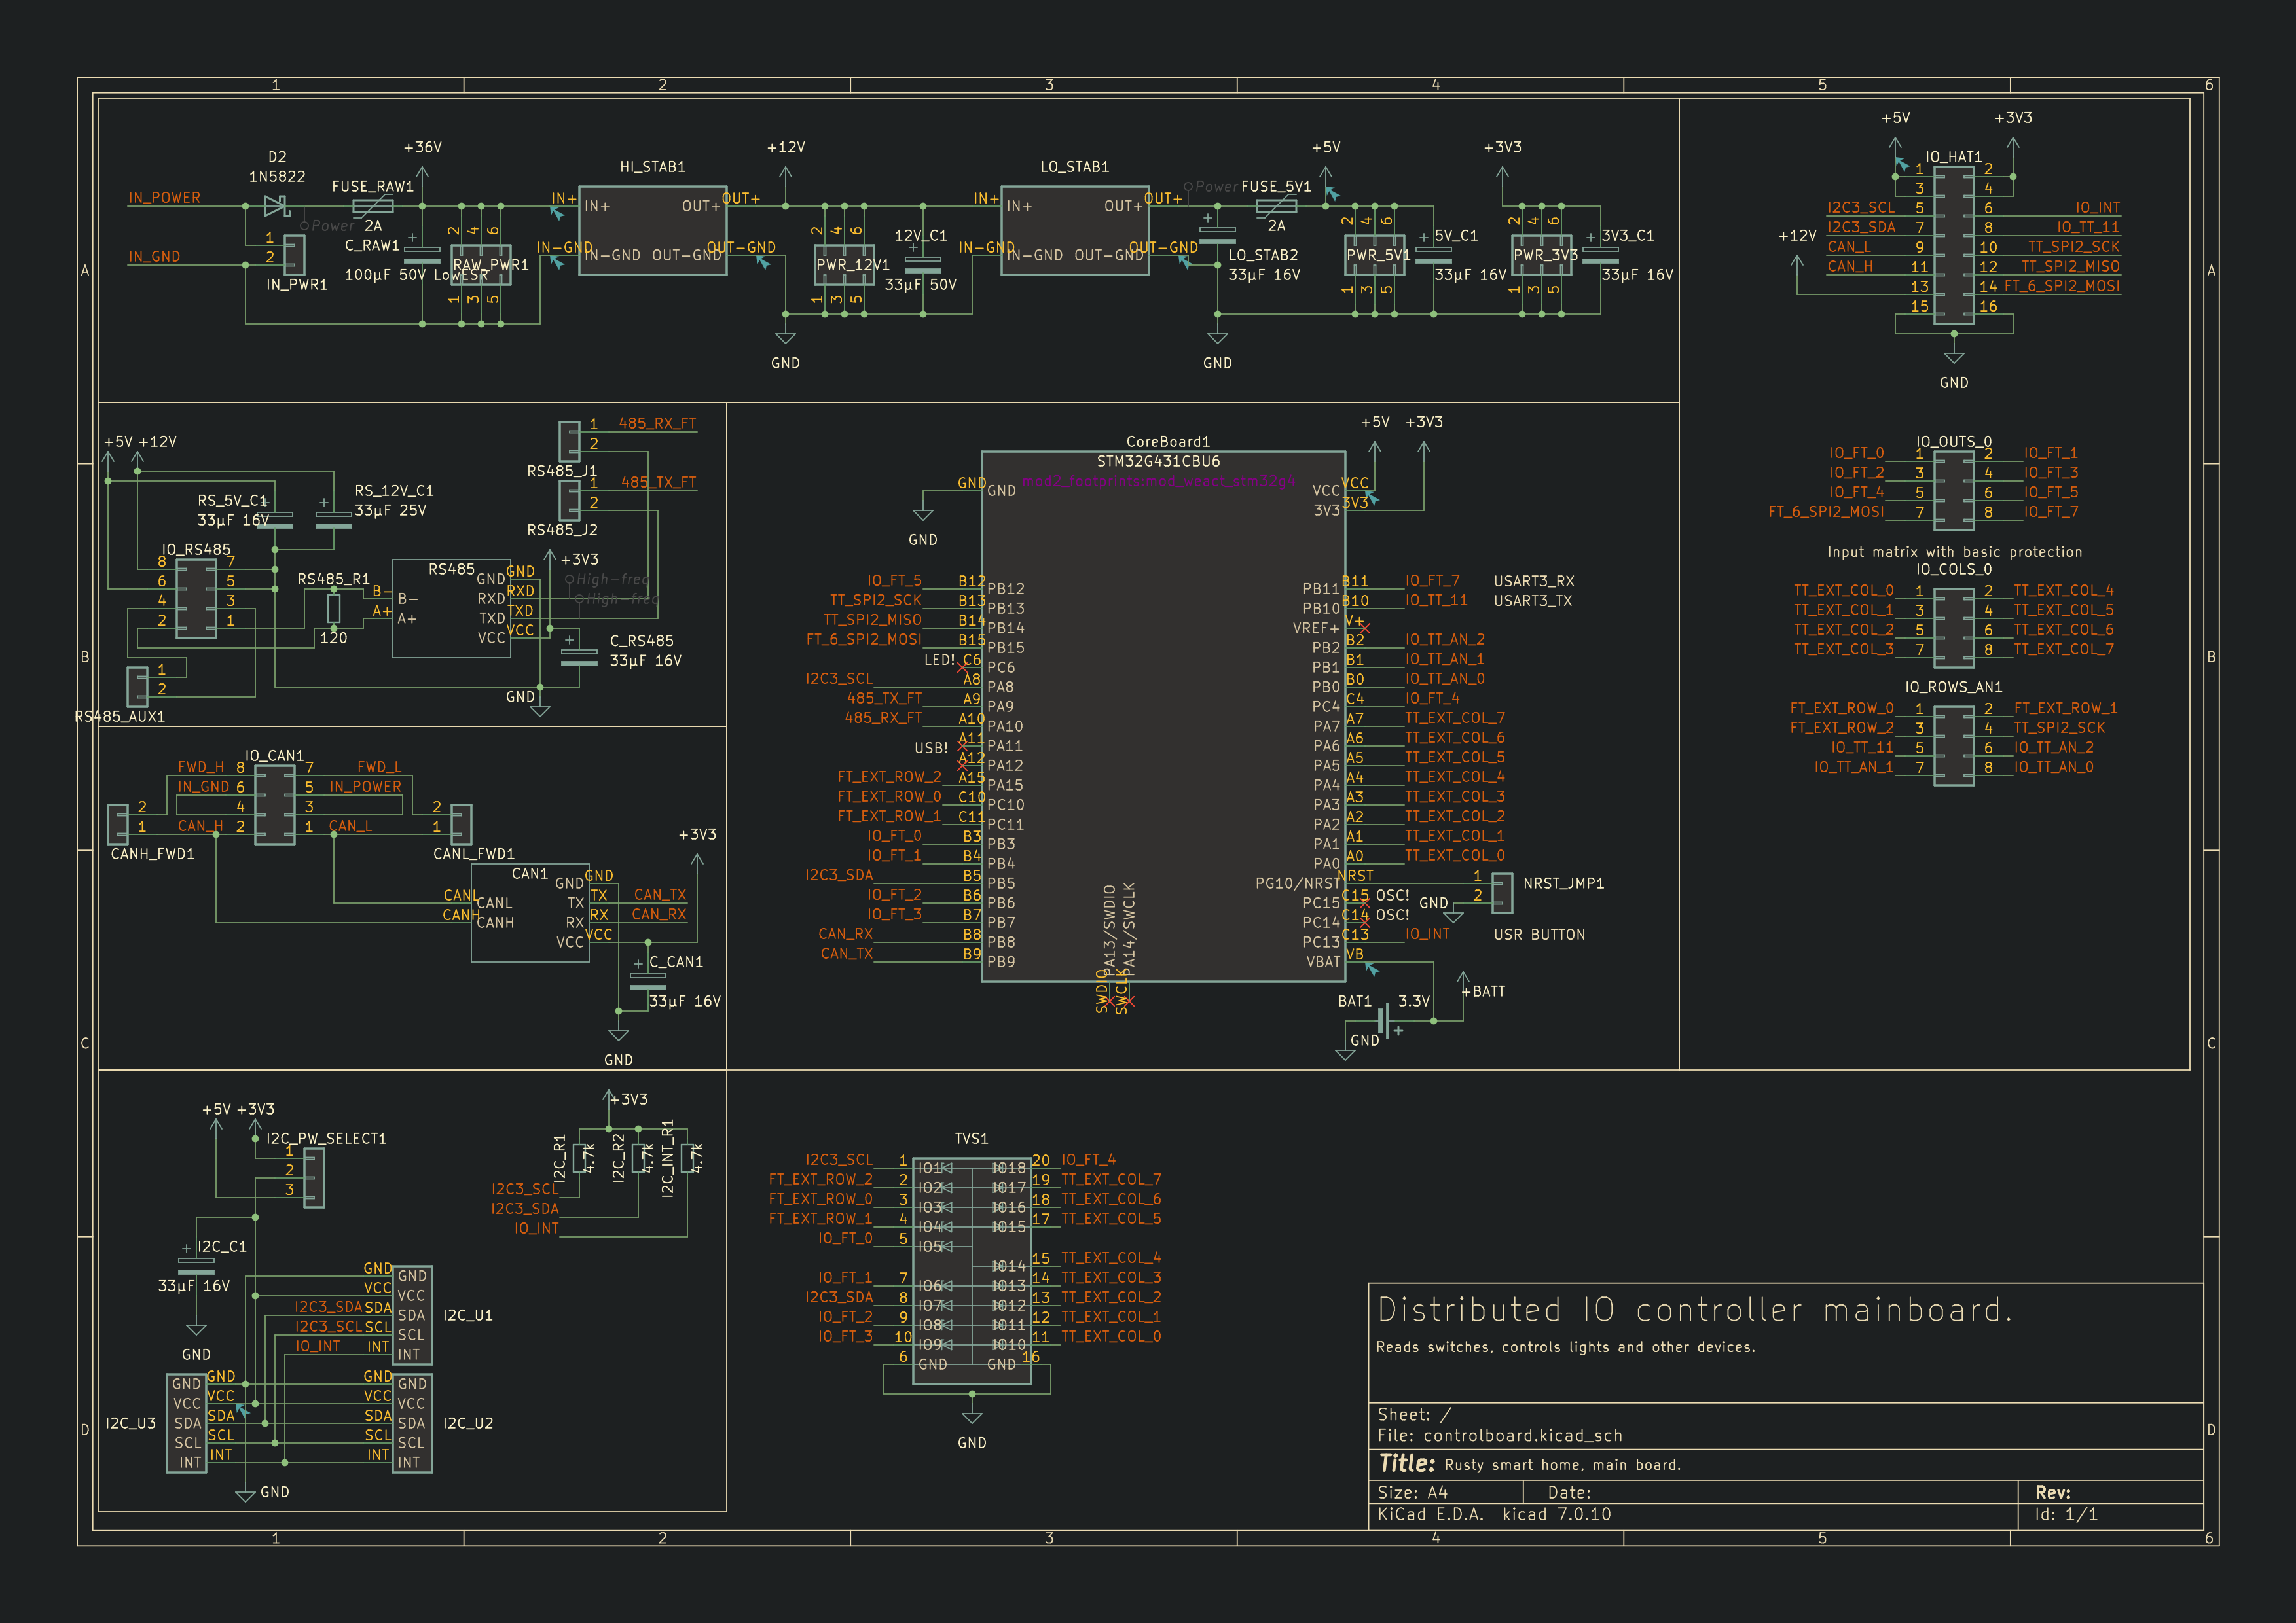Click the I2C_U3 module symbol
Viewport: 2296px width, 1623px height.
tap(186, 1422)
